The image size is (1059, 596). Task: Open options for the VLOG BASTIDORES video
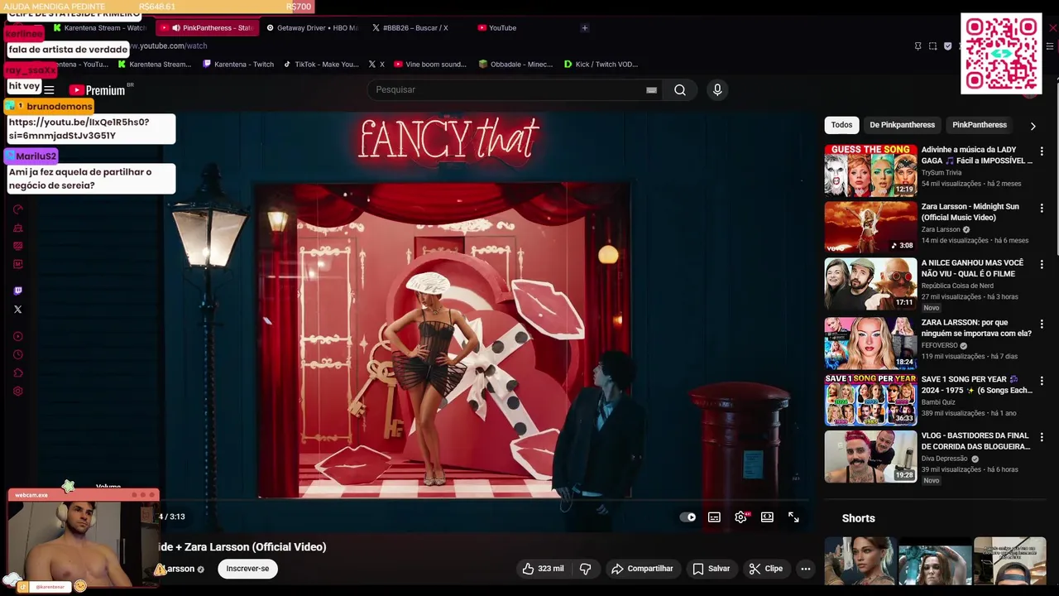(1042, 437)
